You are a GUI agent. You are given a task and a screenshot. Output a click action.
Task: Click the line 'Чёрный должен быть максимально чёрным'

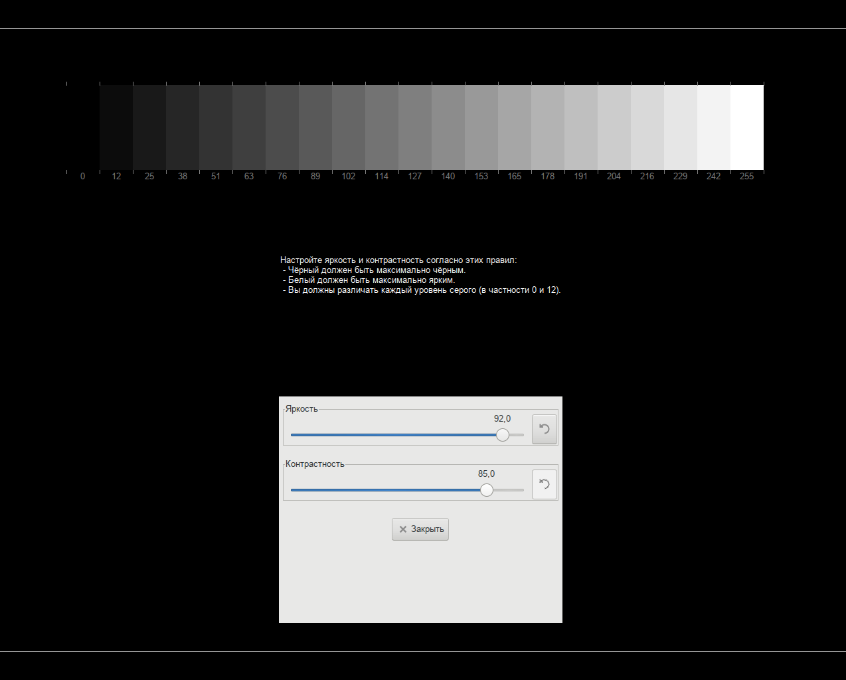click(x=375, y=270)
